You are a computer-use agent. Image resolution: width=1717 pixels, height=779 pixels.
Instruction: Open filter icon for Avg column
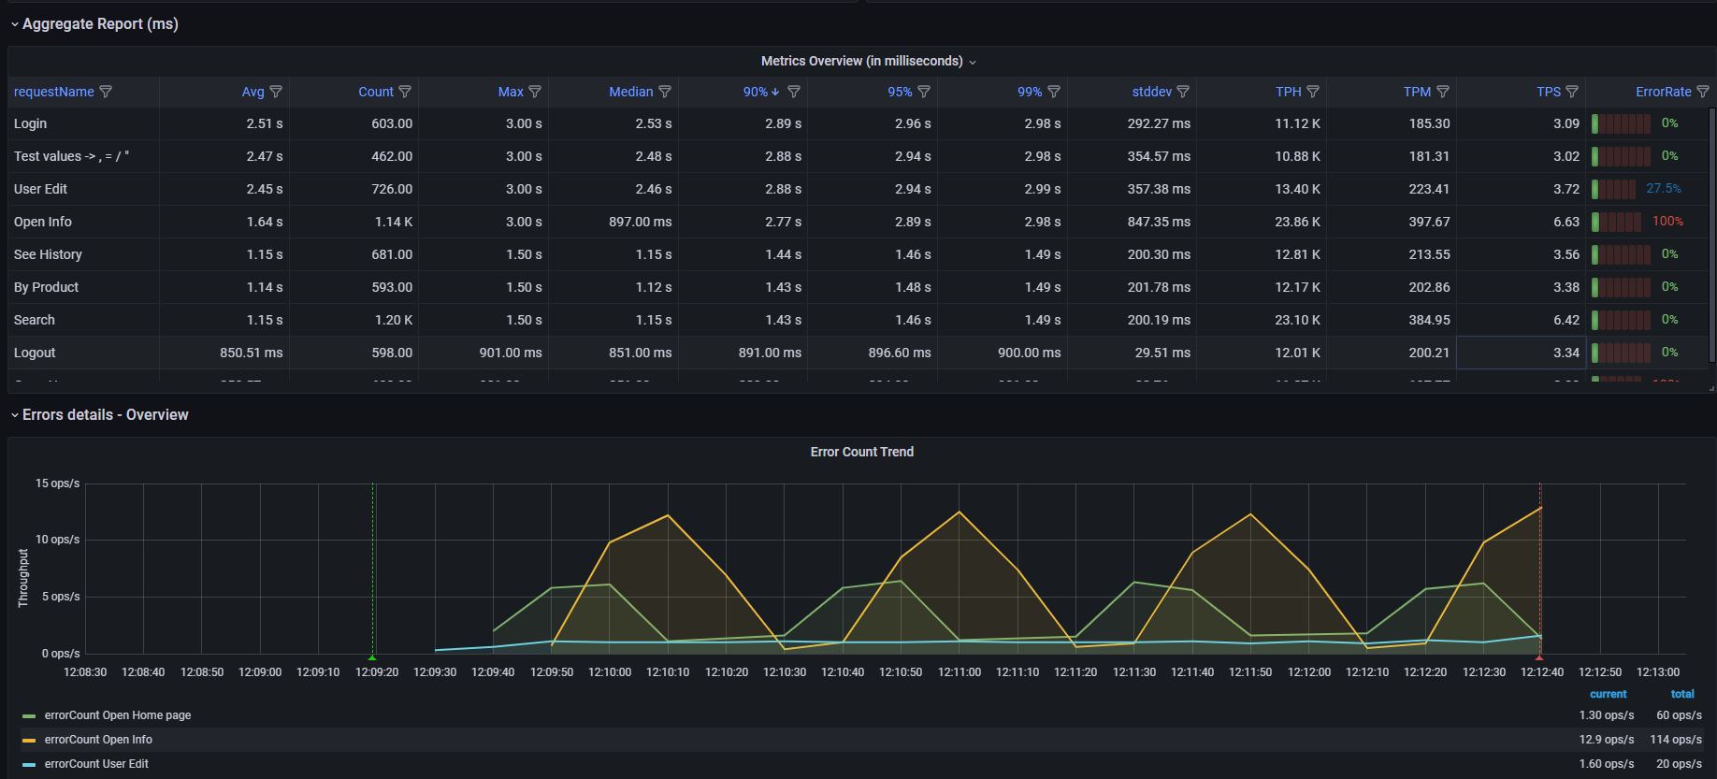click(x=276, y=92)
